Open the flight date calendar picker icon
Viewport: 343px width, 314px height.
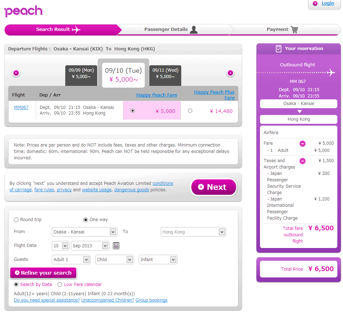tap(116, 246)
